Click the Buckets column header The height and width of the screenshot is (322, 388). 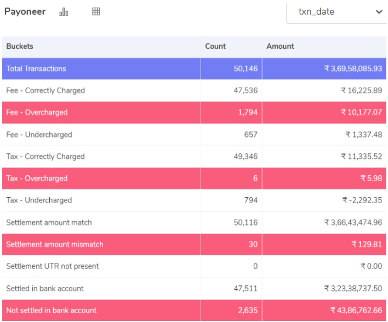click(x=20, y=46)
